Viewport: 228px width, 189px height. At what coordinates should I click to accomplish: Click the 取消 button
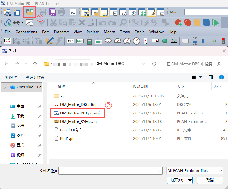pos(210,180)
